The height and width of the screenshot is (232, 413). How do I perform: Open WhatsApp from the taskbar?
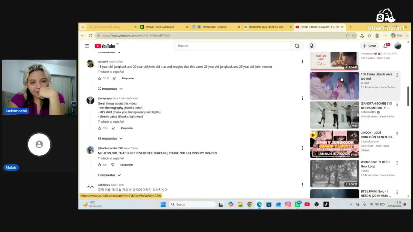pyautogui.click(x=297, y=204)
